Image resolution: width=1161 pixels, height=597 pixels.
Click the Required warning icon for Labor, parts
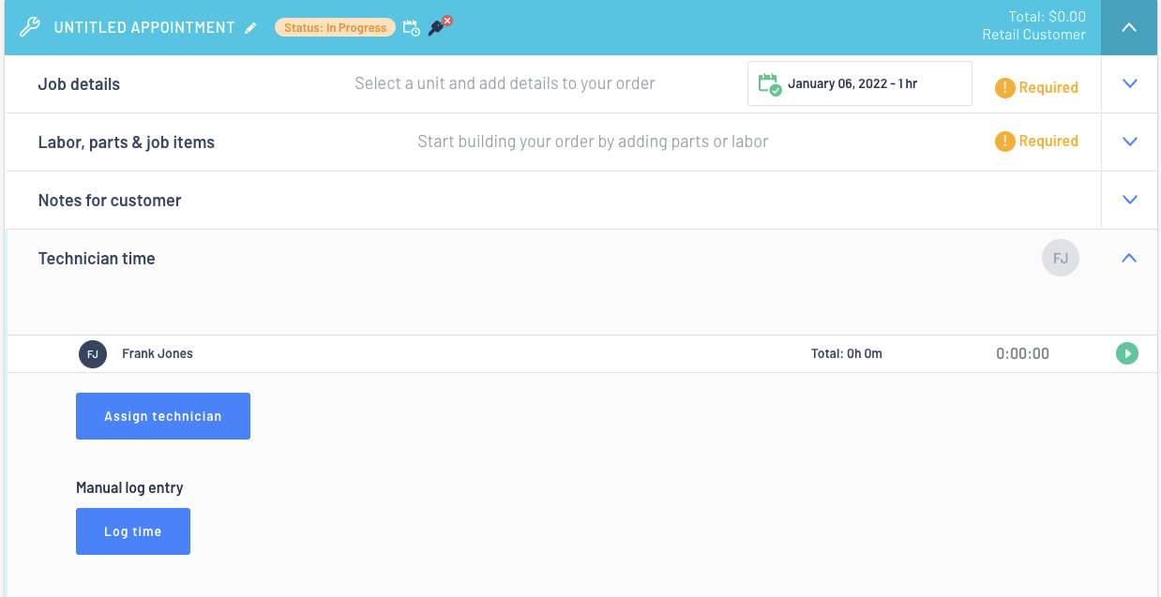pyautogui.click(x=1005, y=142)
